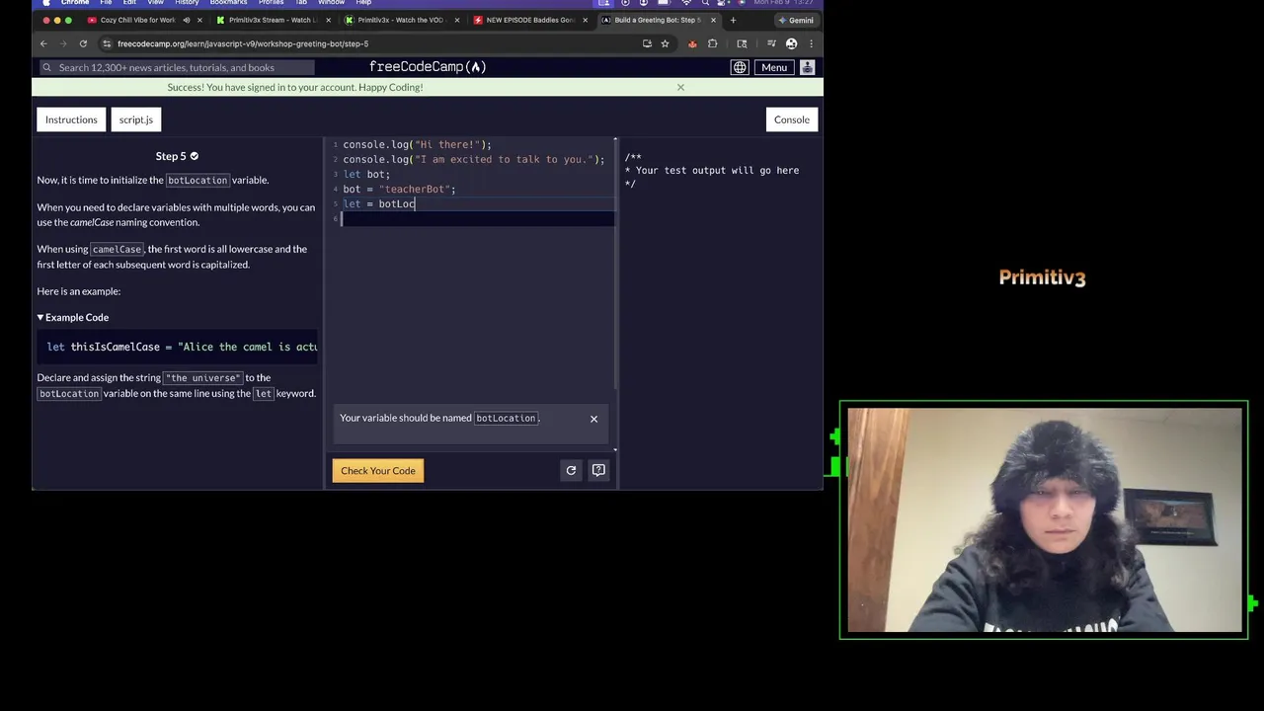The height and width of the screenshot is (711, 1264).
Task: Click code line 'let = botLoc' in editor
Action: point(379,203)
